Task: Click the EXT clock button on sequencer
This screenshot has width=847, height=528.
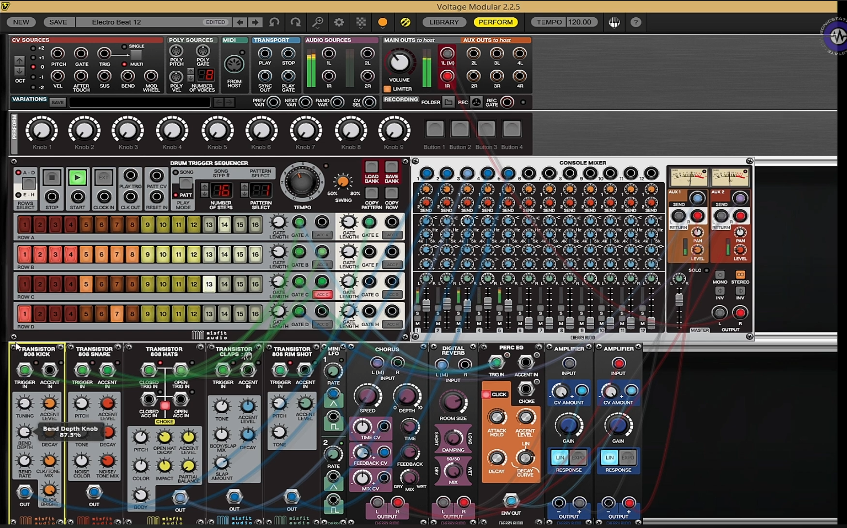Action: [104, 178]
